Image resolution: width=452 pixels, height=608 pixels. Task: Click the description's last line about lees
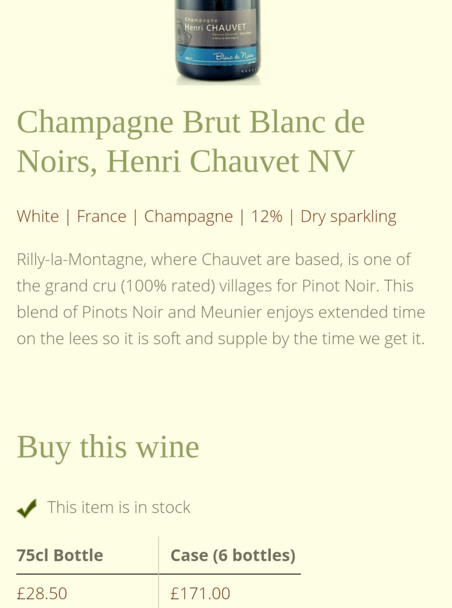click(x=221, y=339)
